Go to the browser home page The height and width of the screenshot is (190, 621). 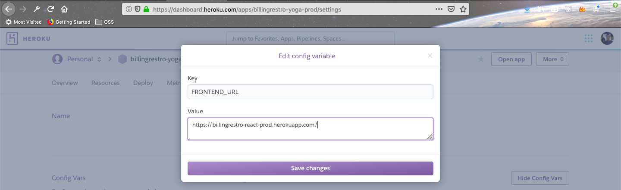click(x=64, y=9)
